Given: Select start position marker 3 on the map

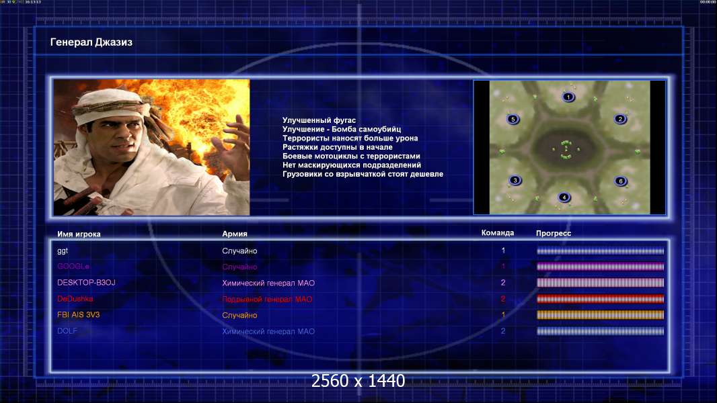Looking at the screenshot, I should point(515,180).
